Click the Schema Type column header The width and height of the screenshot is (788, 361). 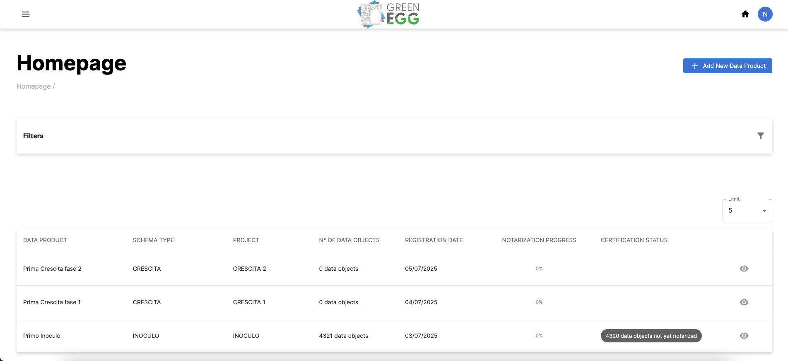pyautogui.click(x=153, y=240)
